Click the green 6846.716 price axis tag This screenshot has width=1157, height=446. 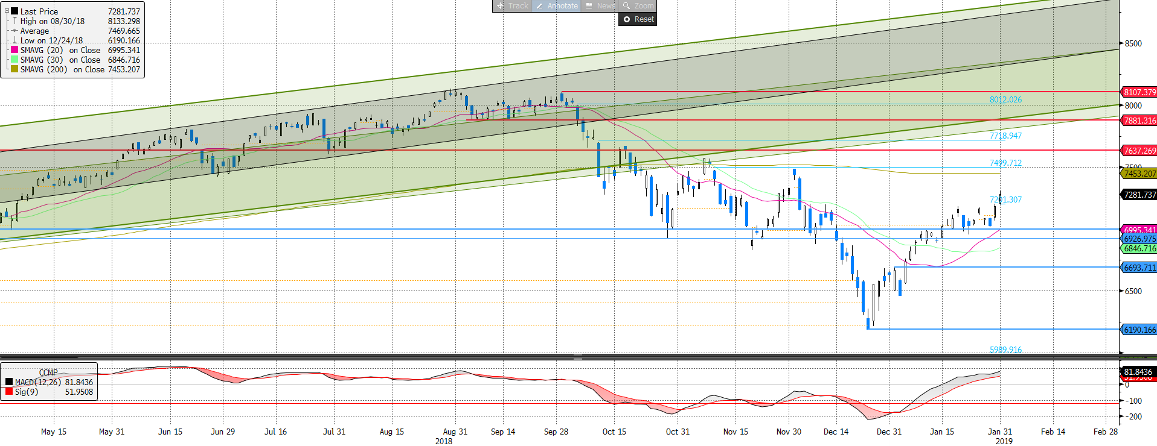click(x=1139, y=248)
